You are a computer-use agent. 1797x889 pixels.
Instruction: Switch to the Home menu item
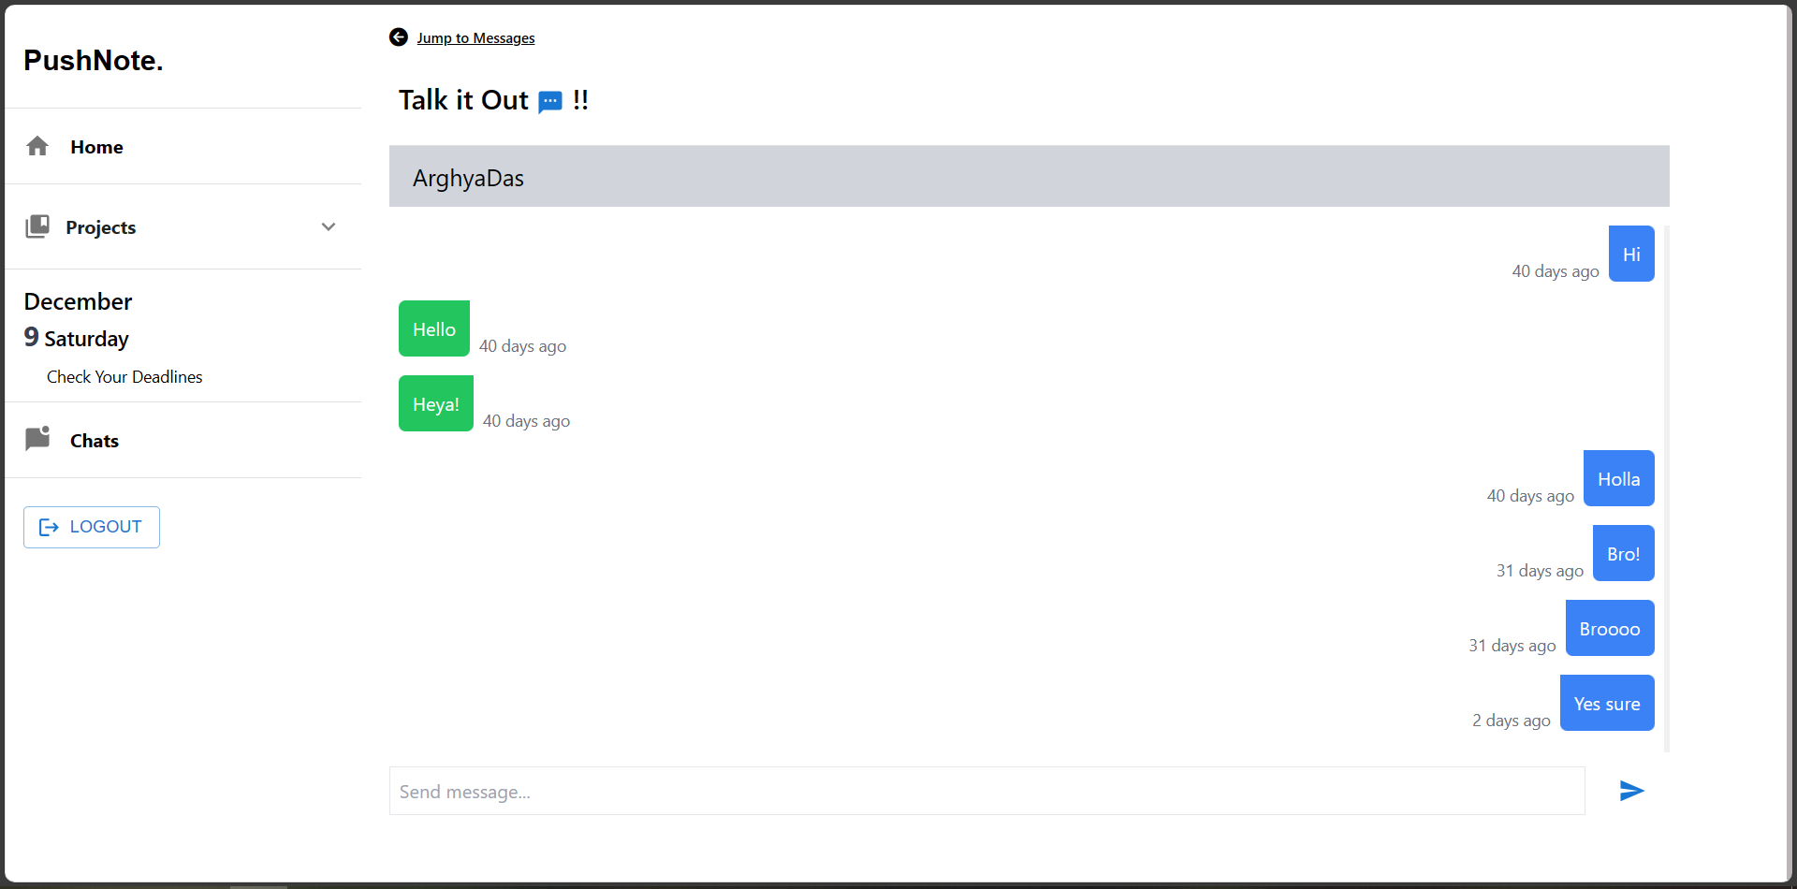click(x=96, y=147)
